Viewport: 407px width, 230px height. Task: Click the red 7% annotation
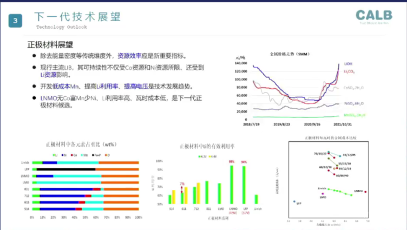182,184
